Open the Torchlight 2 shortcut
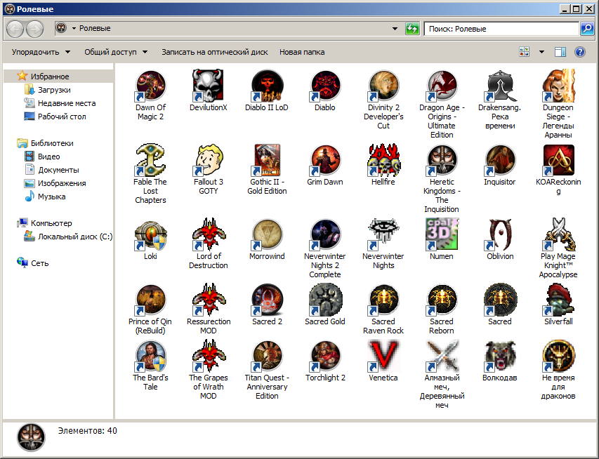 pos(324,356)
